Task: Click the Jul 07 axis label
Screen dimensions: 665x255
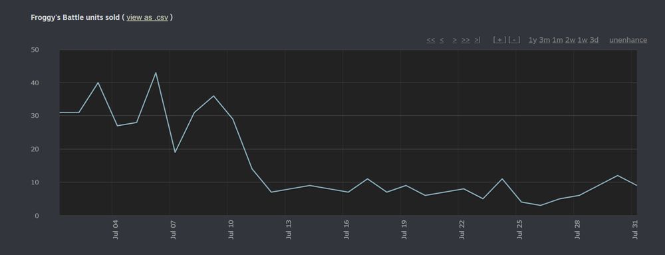Action: pyautogui.click(x=173, y=229)
